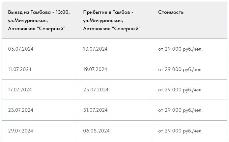This screenshot has height=142, width=229.
Task: Select departure date 29.07.2024
Action: (21, 130)
